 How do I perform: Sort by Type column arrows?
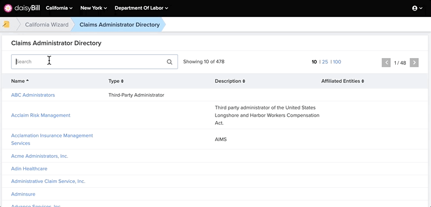[x=122, y=81]
